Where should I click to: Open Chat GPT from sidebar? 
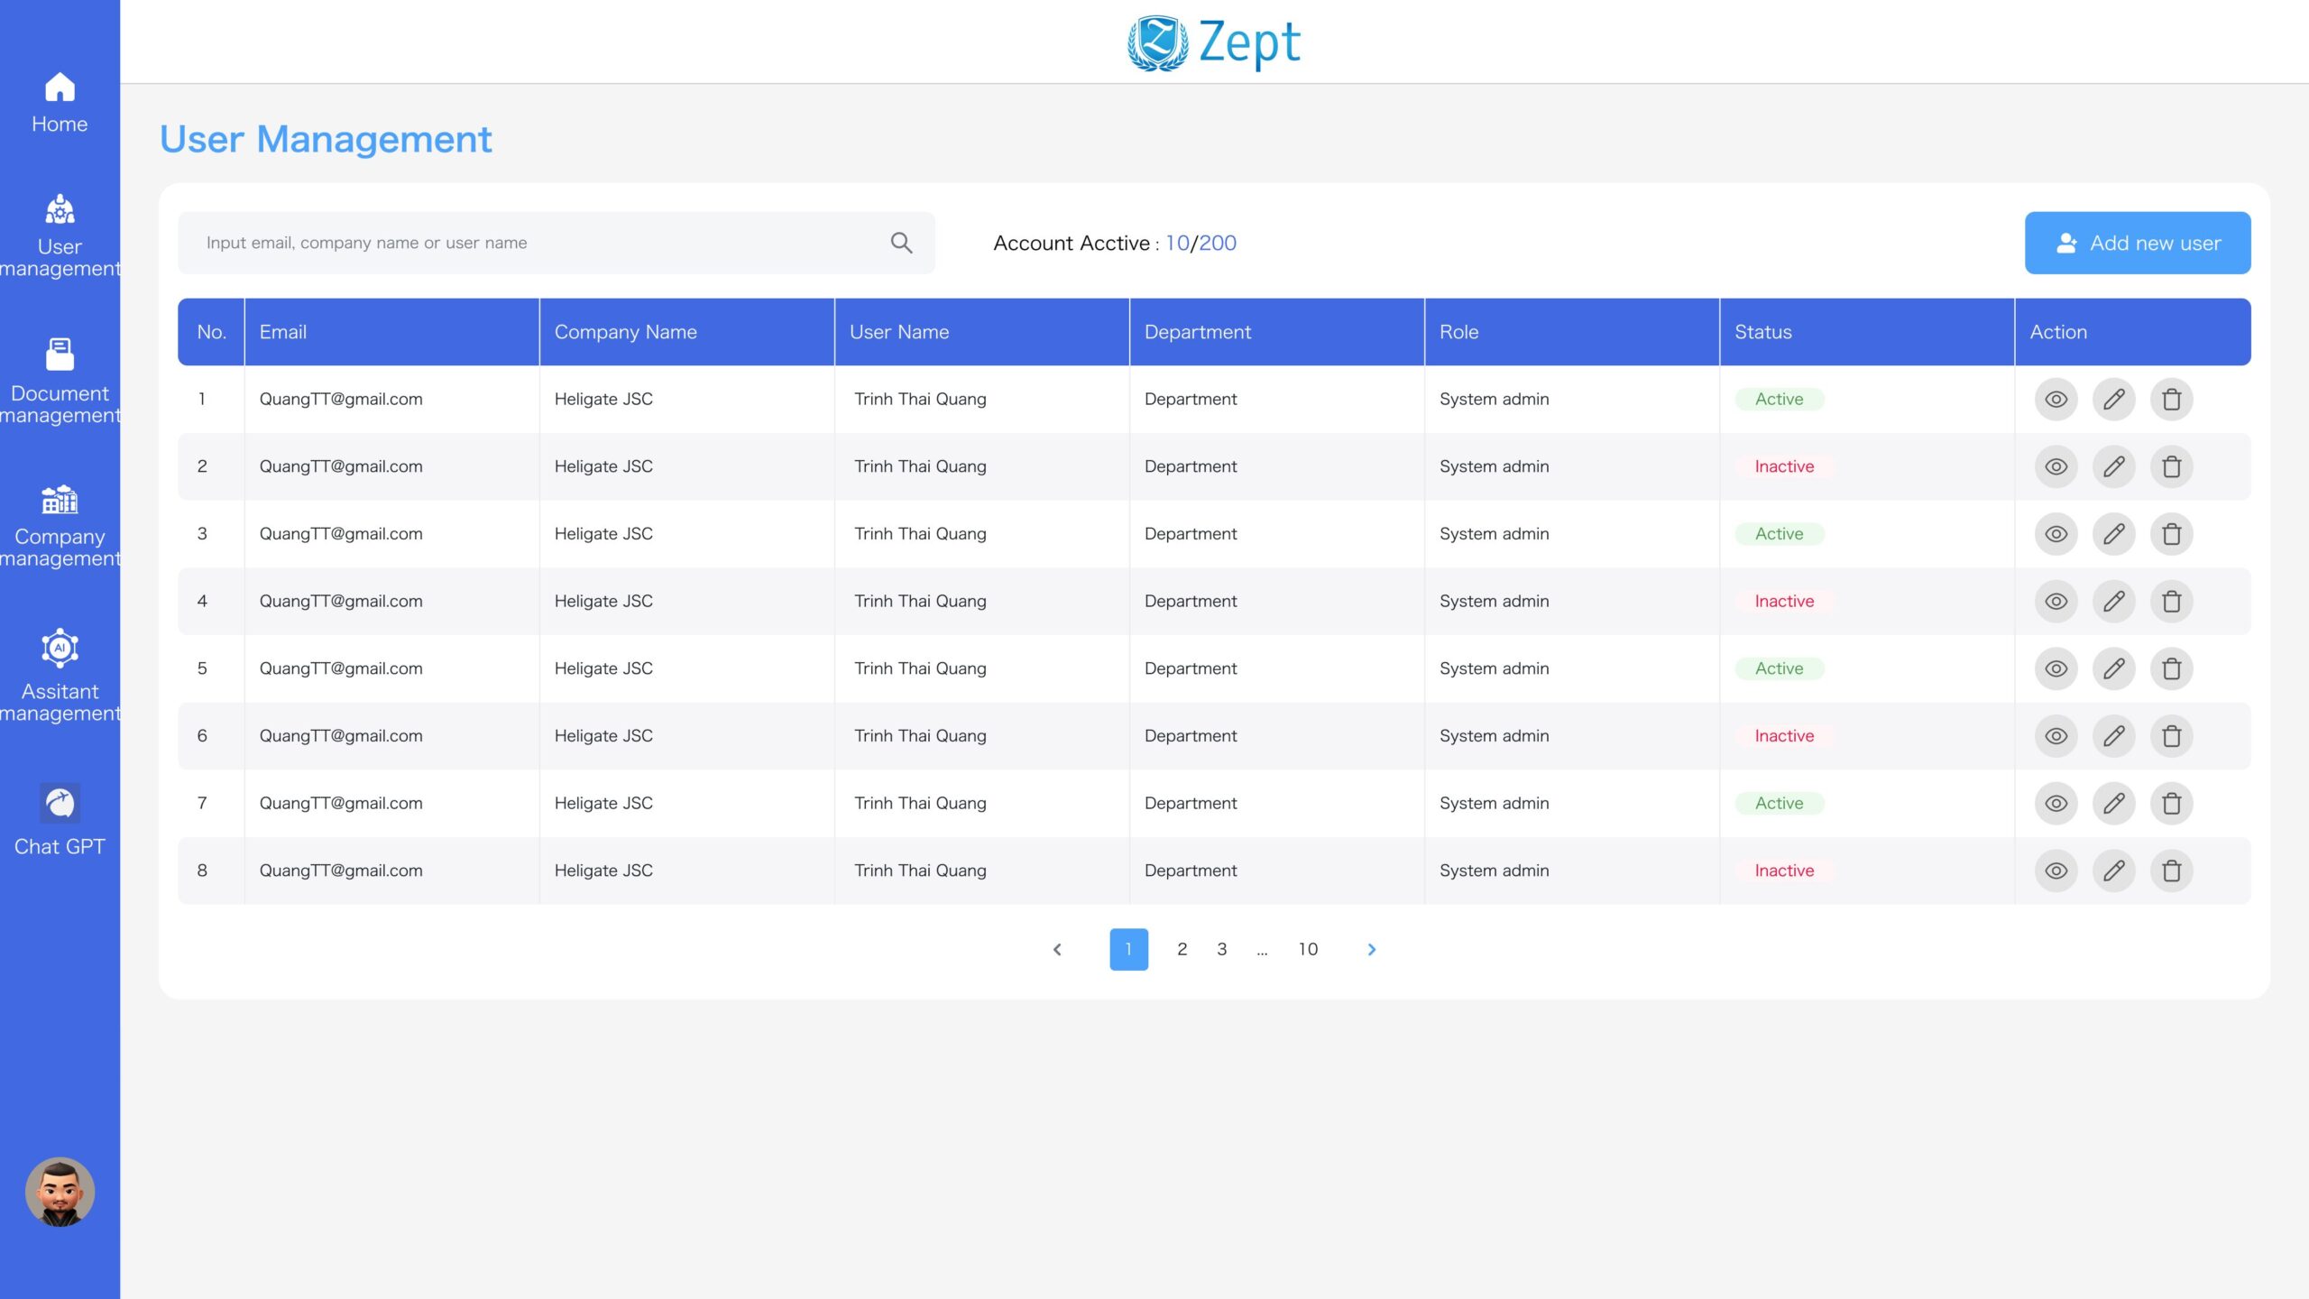point(60,820)
